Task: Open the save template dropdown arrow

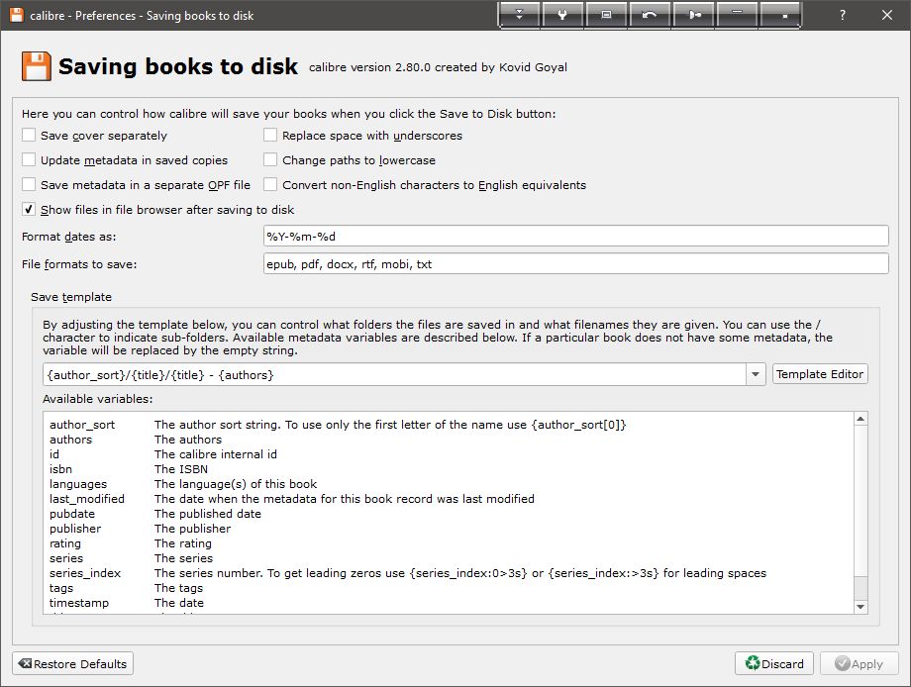Action: [x=756, y=374]
